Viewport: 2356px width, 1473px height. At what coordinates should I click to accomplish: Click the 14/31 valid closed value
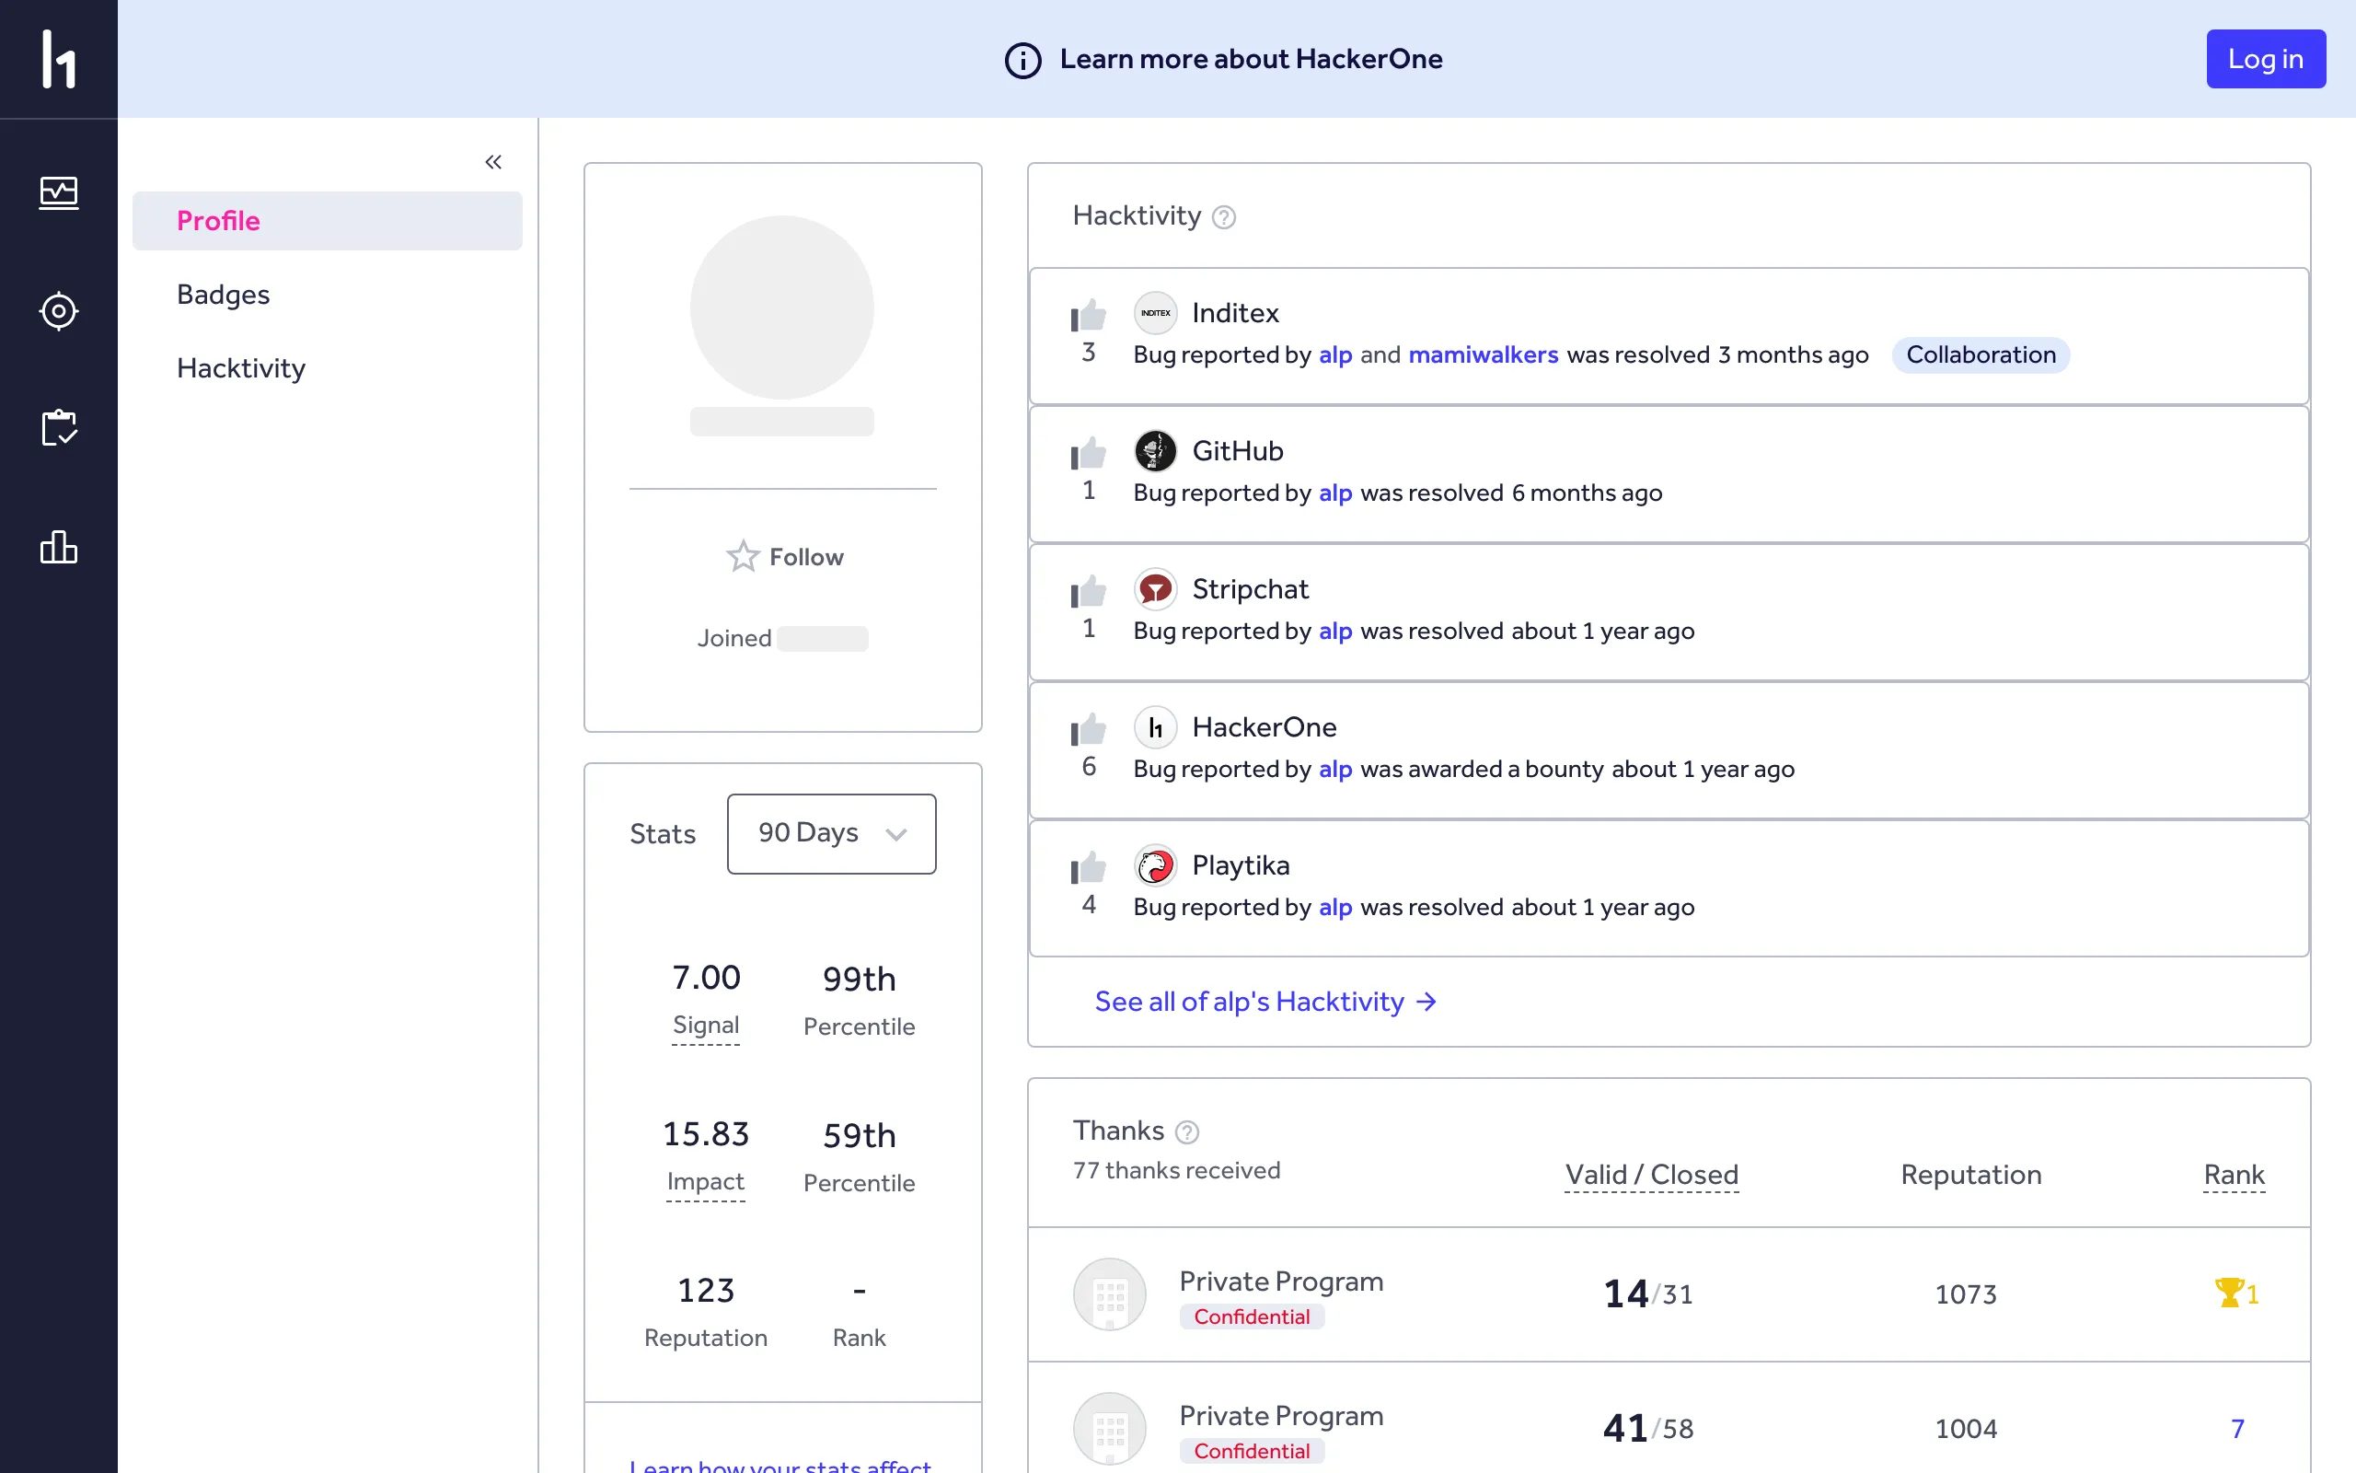point(1647,1293)
